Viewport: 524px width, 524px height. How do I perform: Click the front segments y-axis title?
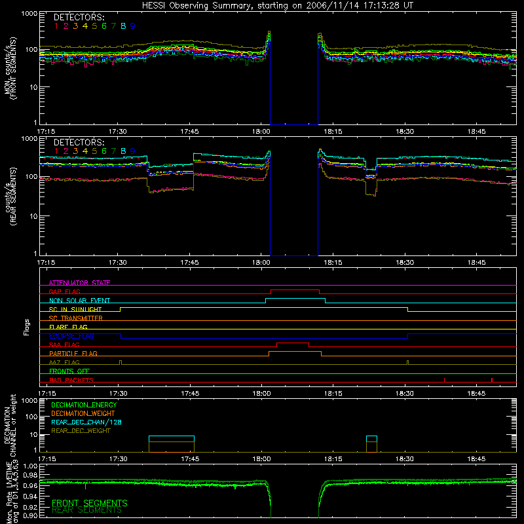coord(10,69)
